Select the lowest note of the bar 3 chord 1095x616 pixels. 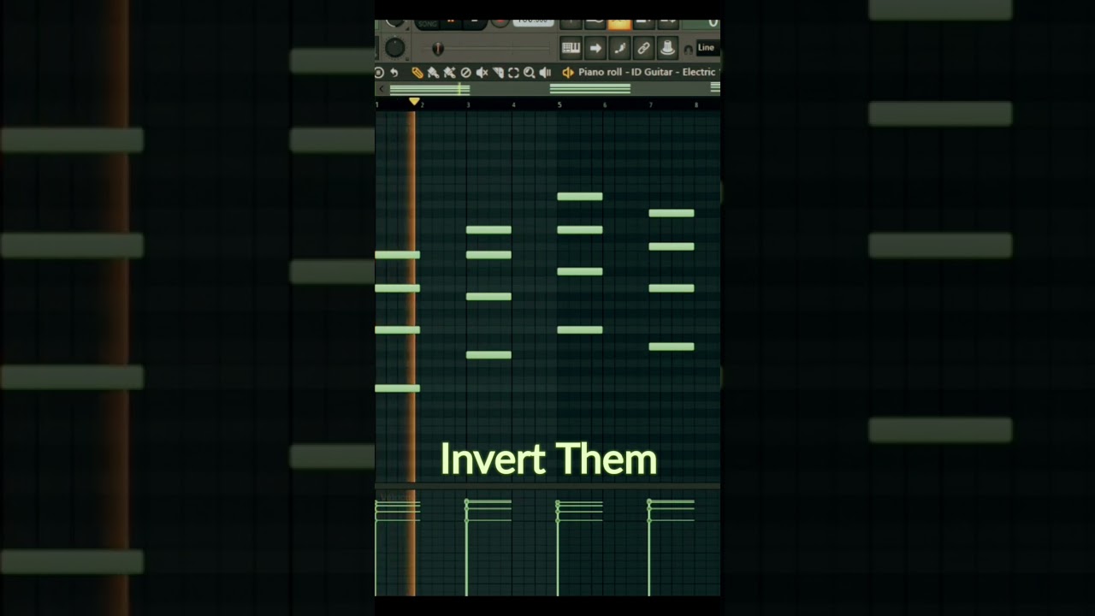click(488, 355)
